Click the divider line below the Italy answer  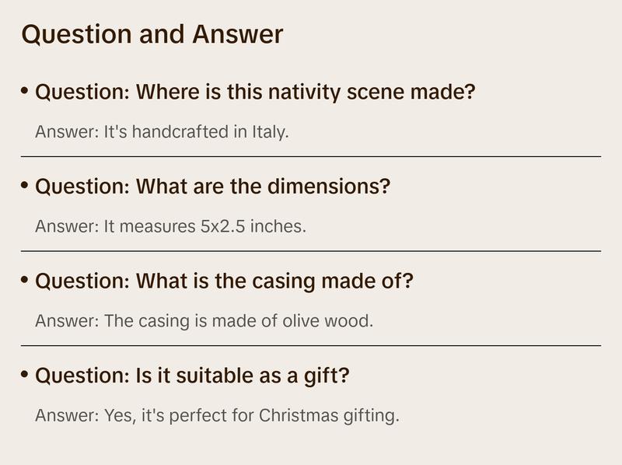click(311, 156)
